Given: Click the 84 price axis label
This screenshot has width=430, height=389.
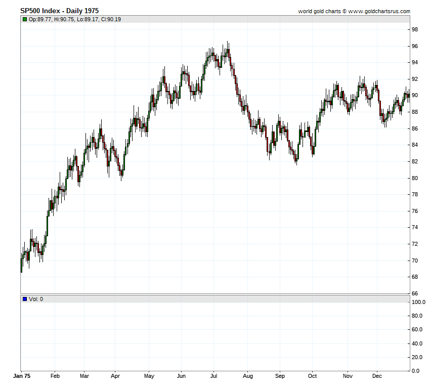Looking at the screenshot, I should pos(415,145).
